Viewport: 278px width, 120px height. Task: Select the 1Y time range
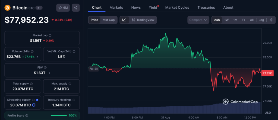pyautogui.click(x=244, y=20)
